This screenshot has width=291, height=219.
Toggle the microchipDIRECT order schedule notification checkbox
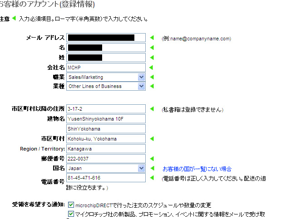[x=71, y=205]
